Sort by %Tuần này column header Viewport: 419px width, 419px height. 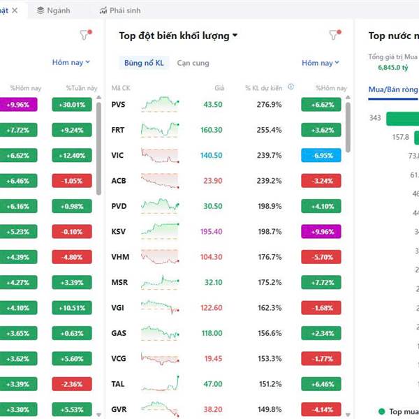coord(82,88)
